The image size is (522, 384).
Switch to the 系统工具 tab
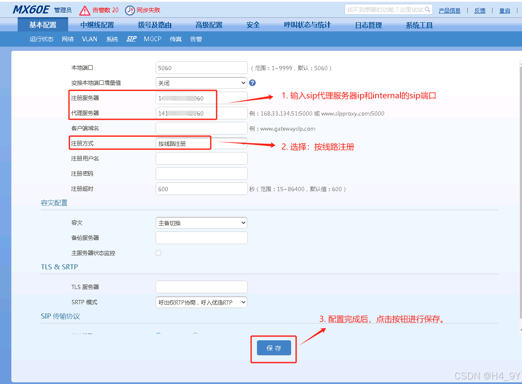419,25
